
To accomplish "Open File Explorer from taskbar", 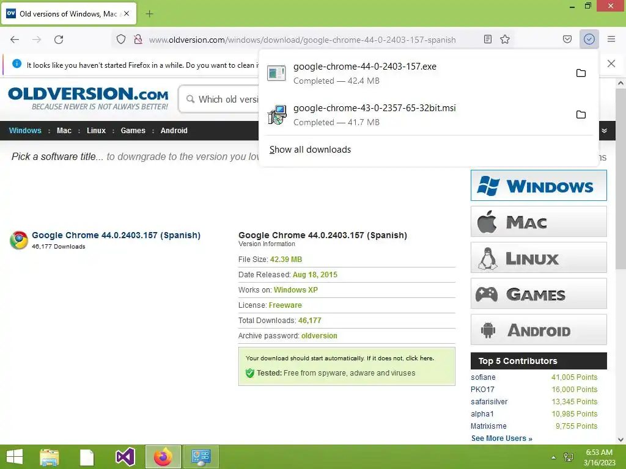I will [x=50, y=457].
